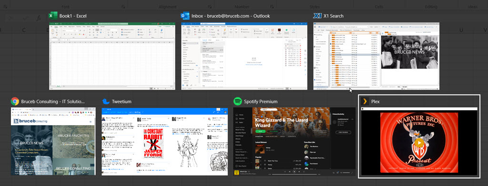Switch to the X1 Search window thumbnail

pos(376,56)
